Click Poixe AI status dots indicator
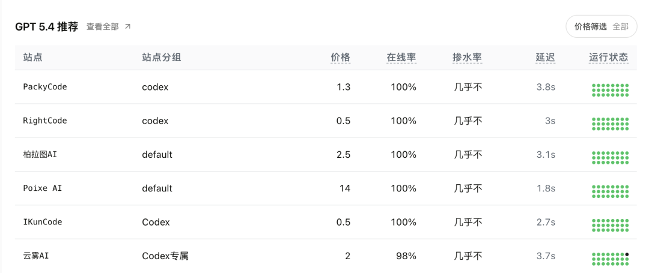The height and width of the screenshot is (273, 649). point(610,191)
